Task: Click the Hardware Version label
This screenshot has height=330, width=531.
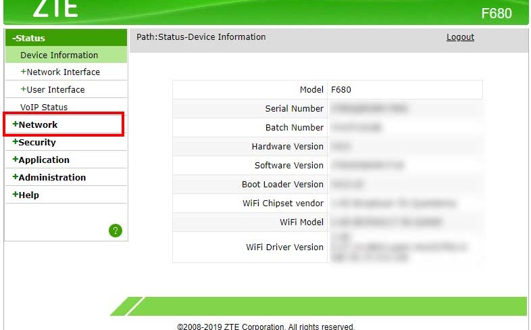Action: (x=288, y=147)
